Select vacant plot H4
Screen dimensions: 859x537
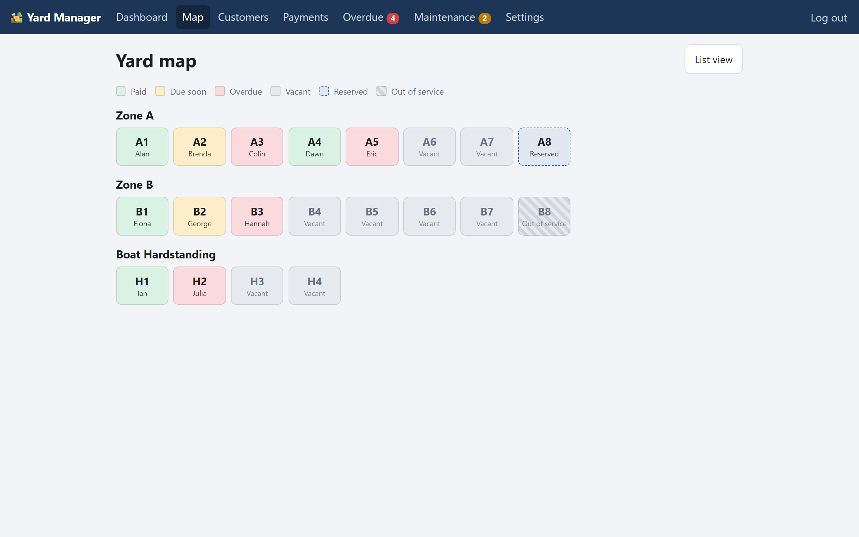click(314, 286)
